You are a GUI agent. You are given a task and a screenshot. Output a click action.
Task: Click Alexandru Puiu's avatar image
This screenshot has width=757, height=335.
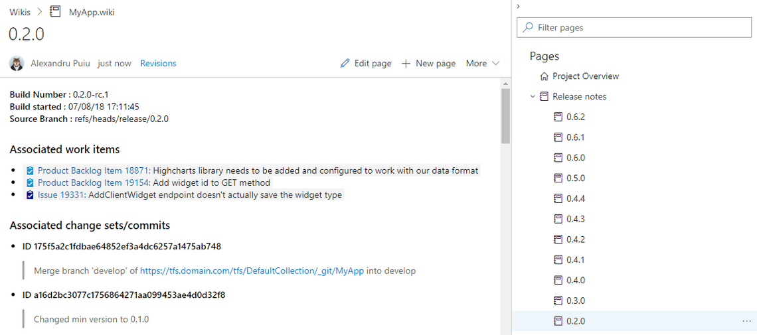coord(17,63)
